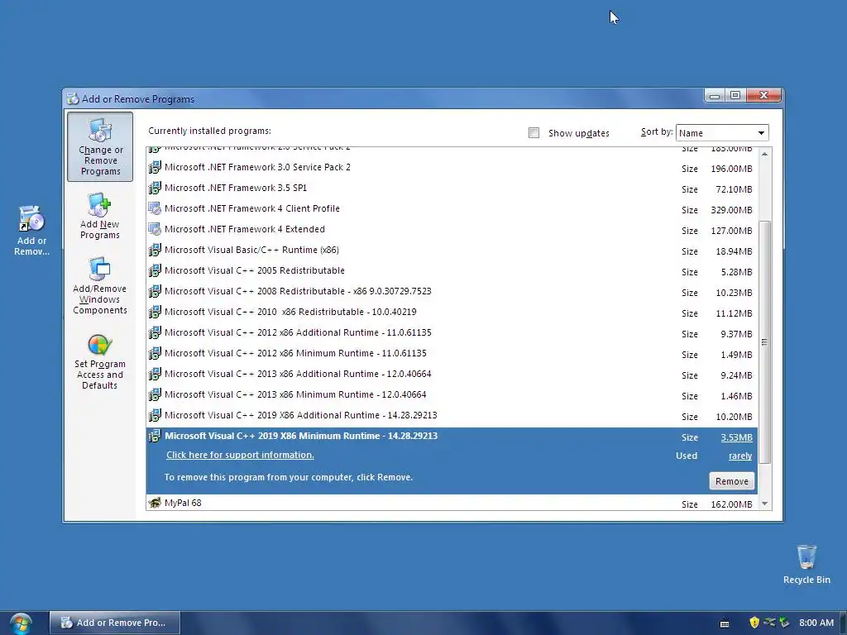Click the security shield tray icon
Screen dimensions: 847x635
click(754, 623)
